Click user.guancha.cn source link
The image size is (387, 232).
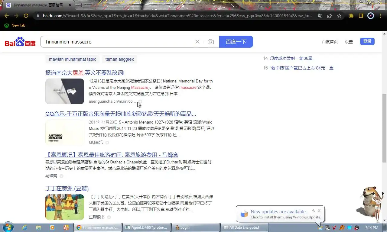(112, 101)
